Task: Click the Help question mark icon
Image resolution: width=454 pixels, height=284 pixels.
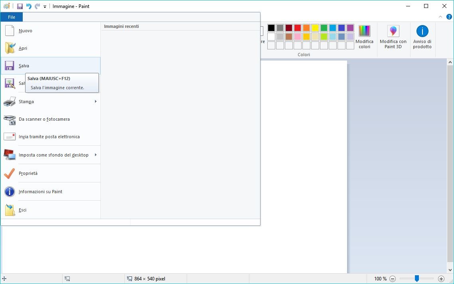Action: pos(449,17)
